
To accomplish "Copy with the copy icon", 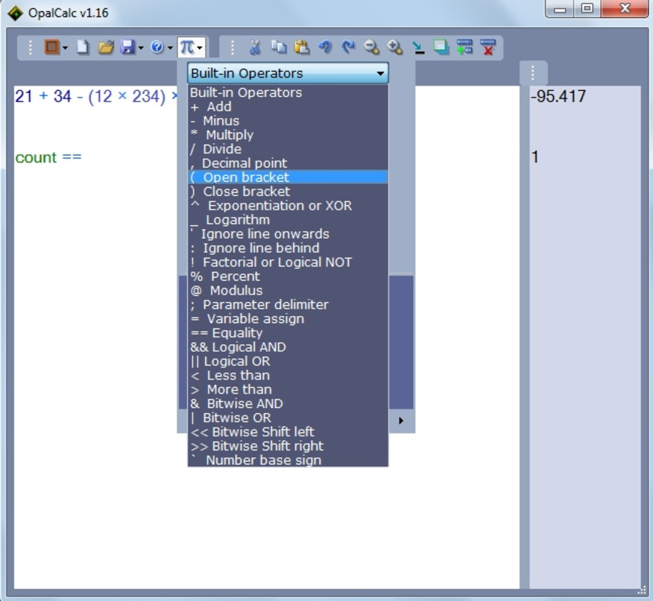I will coord(278,47).
